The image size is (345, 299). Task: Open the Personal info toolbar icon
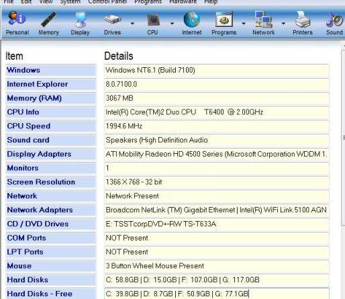point(17,23)
